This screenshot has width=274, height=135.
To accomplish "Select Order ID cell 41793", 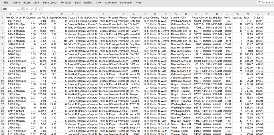I will coord(259,64).
